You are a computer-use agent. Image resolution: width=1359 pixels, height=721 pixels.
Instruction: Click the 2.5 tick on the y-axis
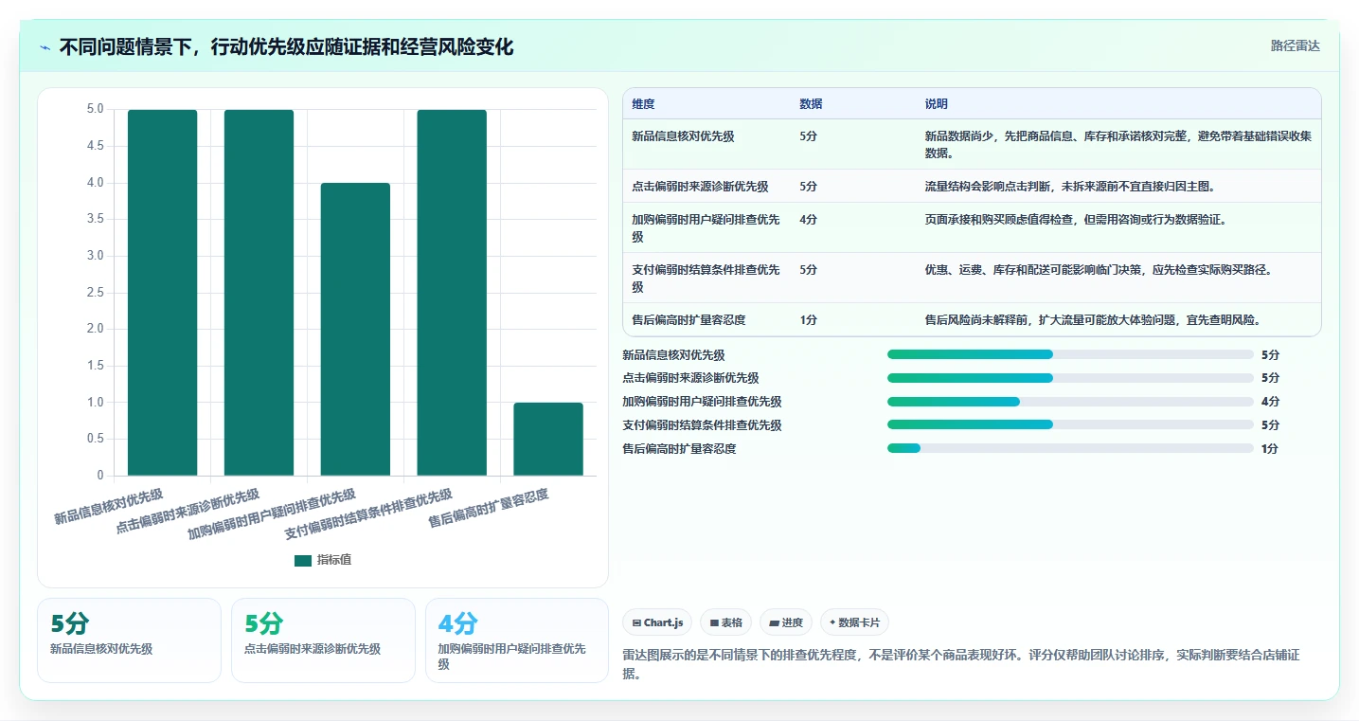(x=96, y=293)
